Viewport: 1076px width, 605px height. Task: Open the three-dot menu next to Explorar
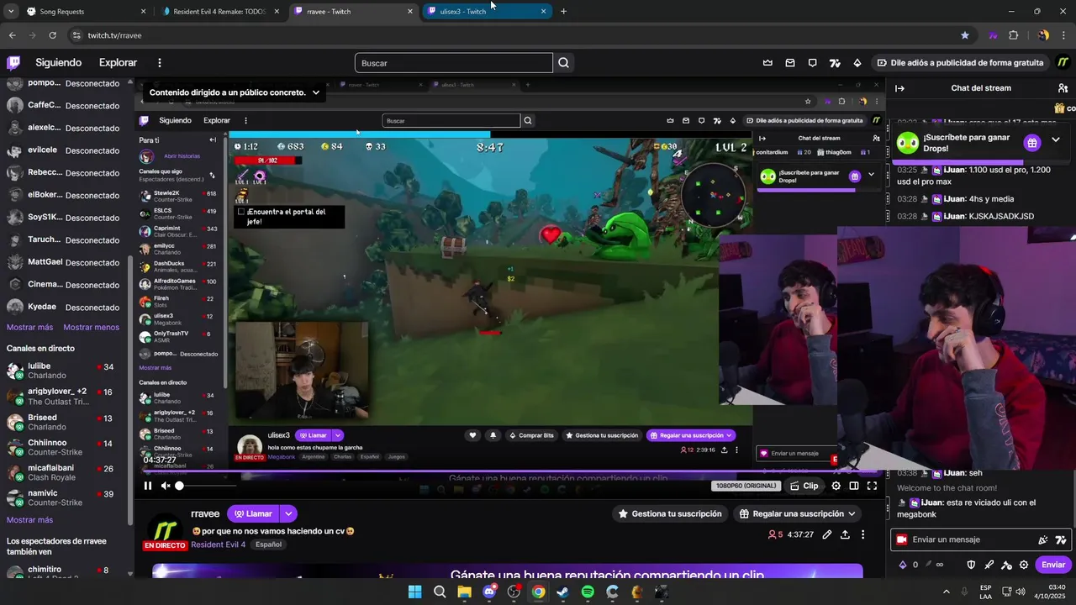pos(160,62)
